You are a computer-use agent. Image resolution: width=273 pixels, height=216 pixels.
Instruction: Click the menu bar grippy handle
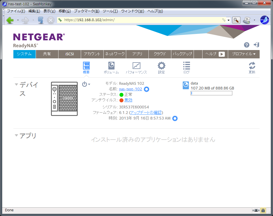(4, 11)
